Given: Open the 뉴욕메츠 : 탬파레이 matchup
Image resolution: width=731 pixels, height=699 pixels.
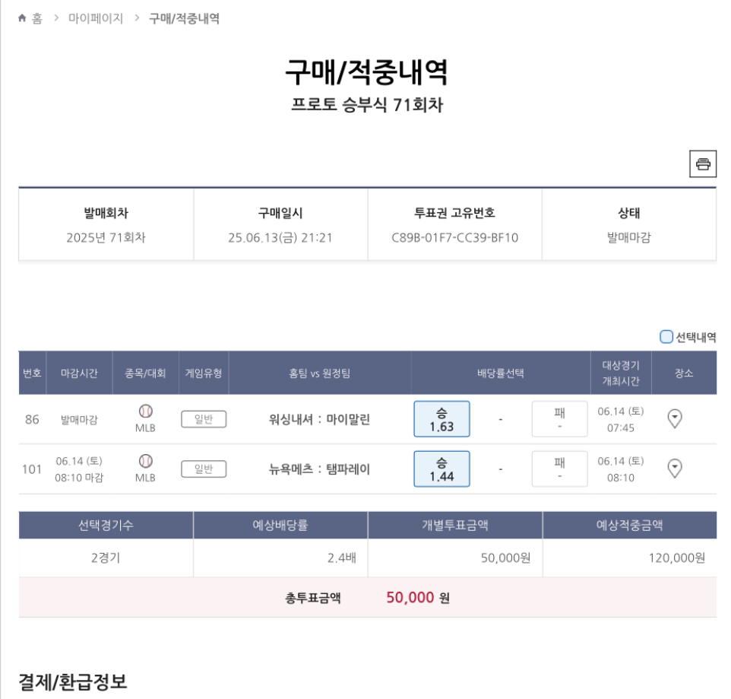Looking at the screenshot, I should tap(319, 469).
